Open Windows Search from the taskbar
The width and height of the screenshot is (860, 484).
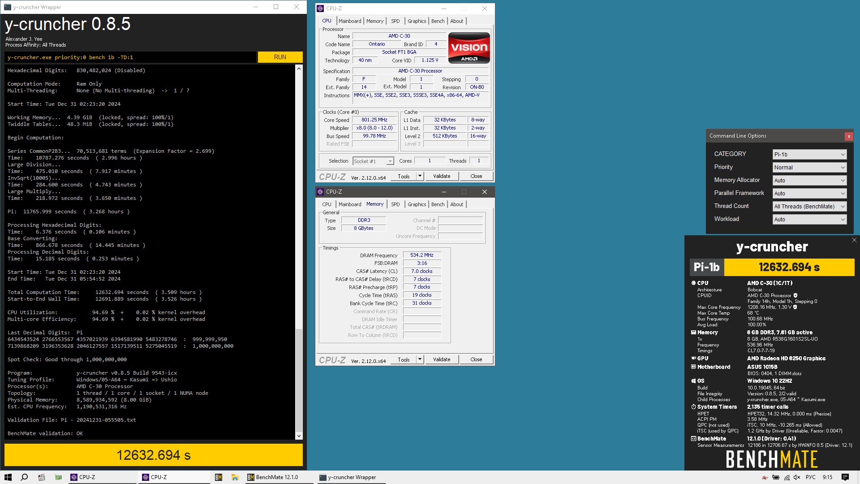pos(25,477)
